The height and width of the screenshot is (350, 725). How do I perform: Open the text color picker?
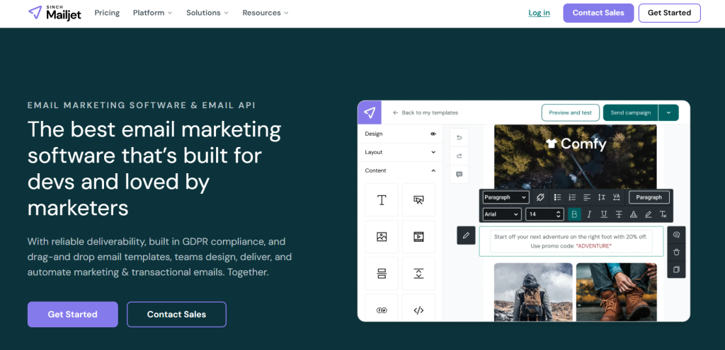click(634, 214)
